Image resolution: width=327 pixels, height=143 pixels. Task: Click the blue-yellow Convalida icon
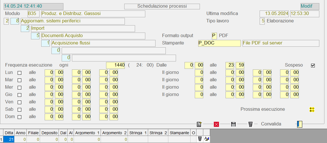299,124
